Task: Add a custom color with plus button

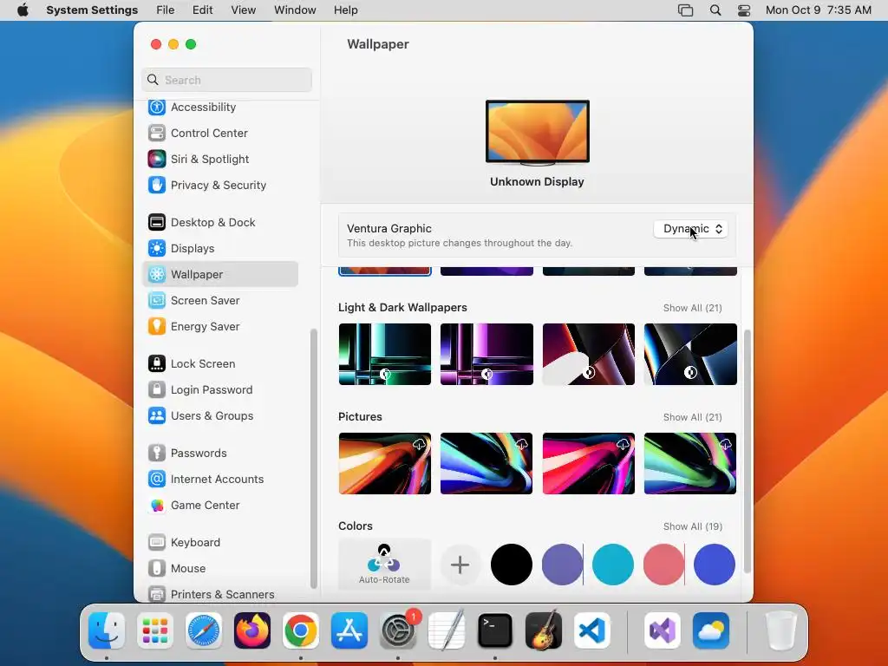Action: pyautogui.click(x=460, y=565)
